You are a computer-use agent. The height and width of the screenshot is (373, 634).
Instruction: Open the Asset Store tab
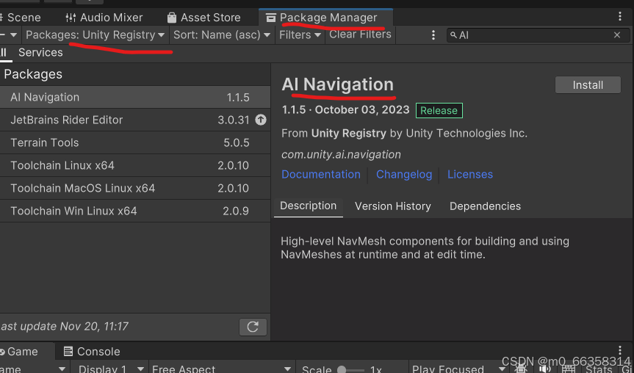coord(204,18)
